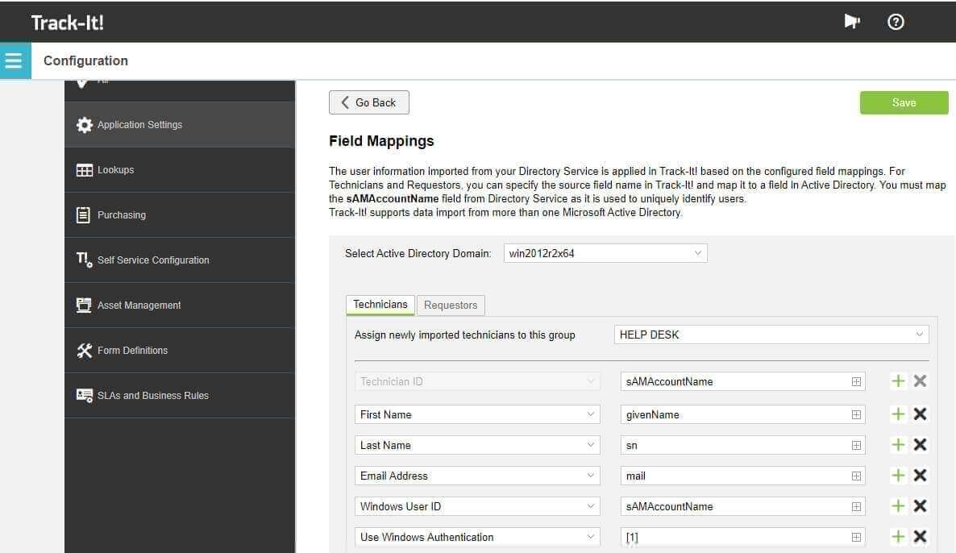Remove the Last Name mapping row
Image resolution: width=956 pixels, height=553 pixels.
[x=920, y=445]
